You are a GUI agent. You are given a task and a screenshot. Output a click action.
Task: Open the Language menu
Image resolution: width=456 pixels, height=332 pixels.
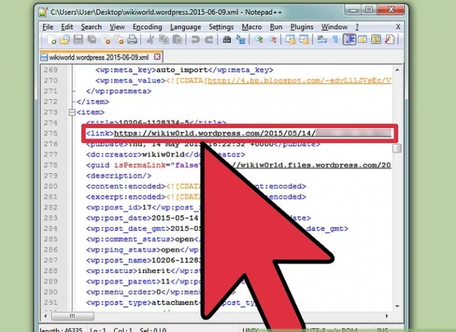pyautogui.click(x=185, y=27)
